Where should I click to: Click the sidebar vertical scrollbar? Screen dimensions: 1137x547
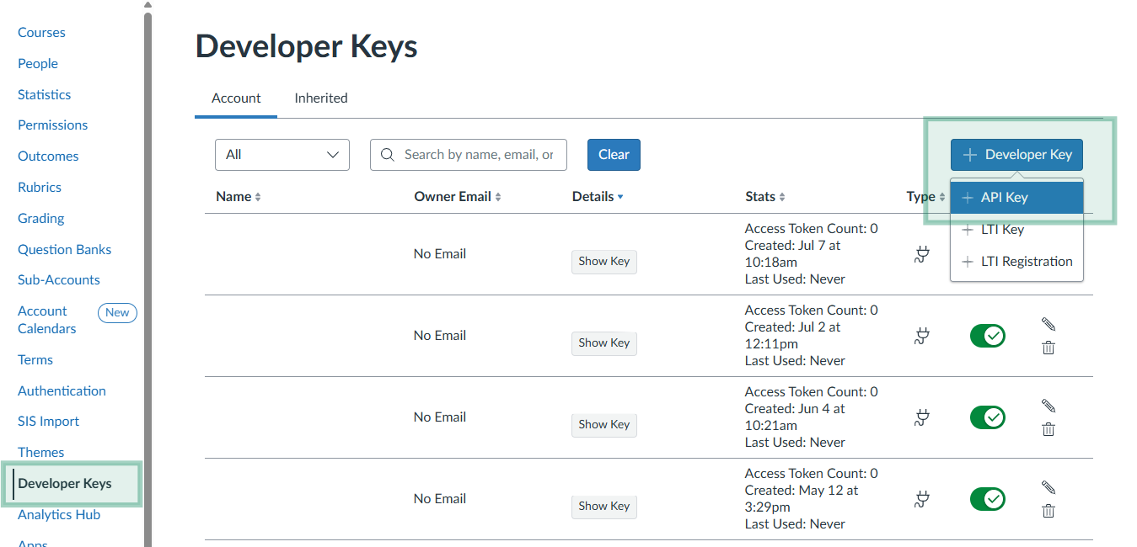pyautogui.click(x=148, y=278)
